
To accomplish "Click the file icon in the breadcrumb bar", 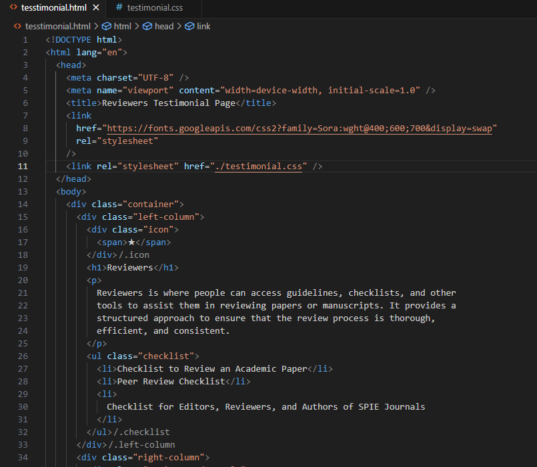I will [x=17, y=27].
